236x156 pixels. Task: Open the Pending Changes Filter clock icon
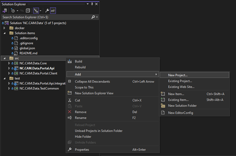pos(14,11)
